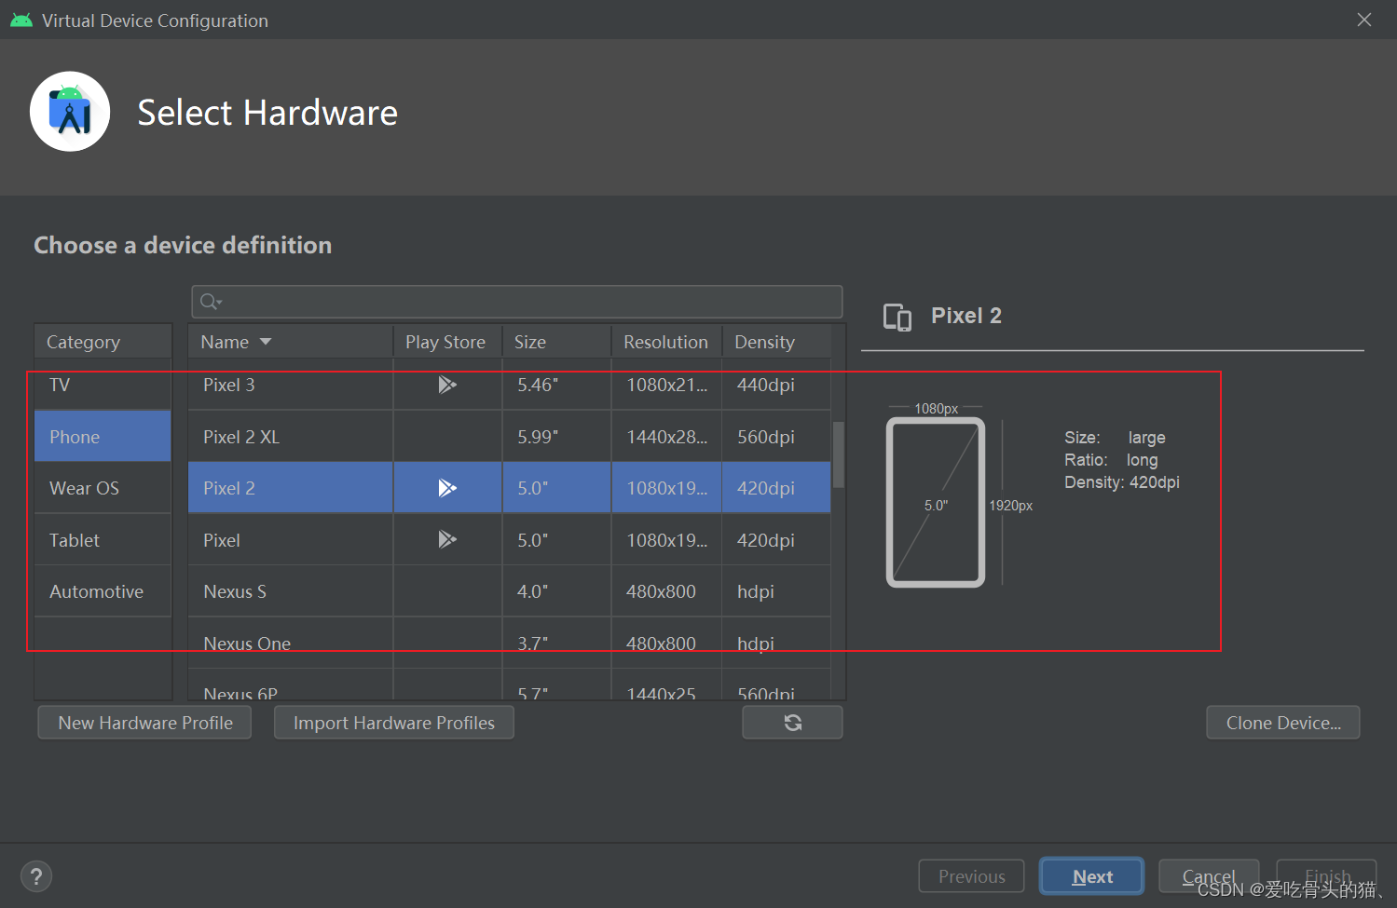Select the Tablet category
The width and height of the screenshot is (1397, 908).
103,540
